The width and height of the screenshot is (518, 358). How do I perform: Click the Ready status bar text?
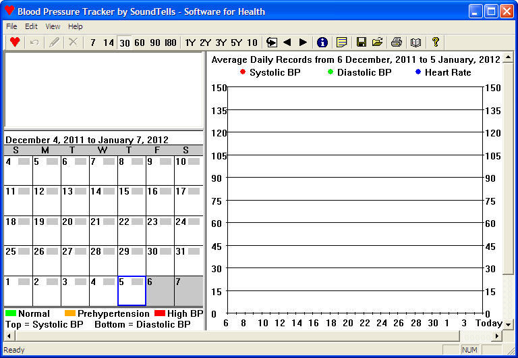pos(14,350)
